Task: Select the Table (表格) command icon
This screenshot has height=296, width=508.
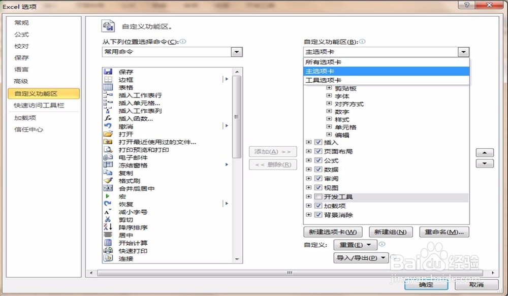Action: point(108,87)
